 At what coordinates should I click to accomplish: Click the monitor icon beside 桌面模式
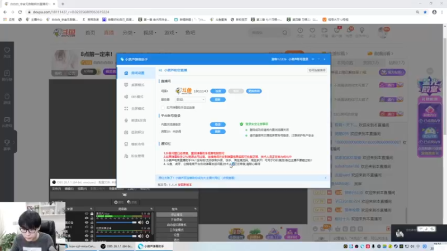[x=126, y=85]
